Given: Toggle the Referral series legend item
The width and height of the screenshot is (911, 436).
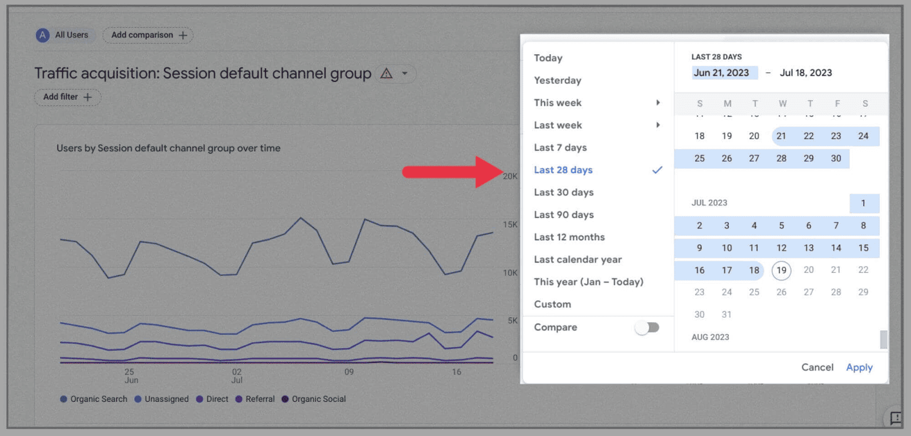Looking at the screenshot, I should tap(255, 399).
